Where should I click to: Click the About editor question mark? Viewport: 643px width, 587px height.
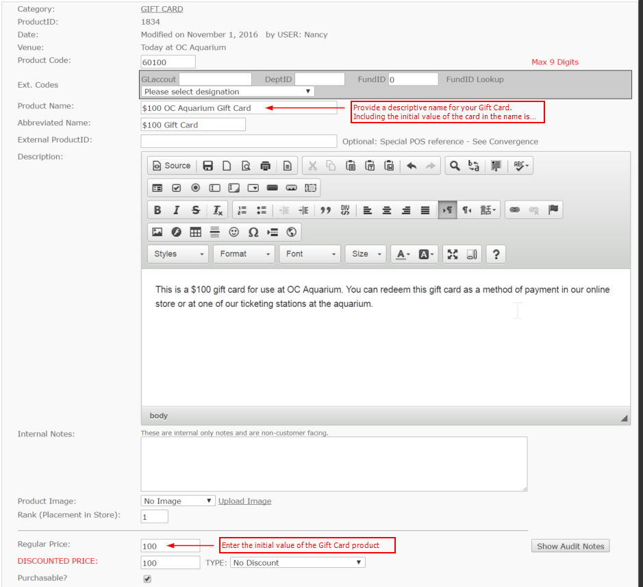tap(496, 254)
